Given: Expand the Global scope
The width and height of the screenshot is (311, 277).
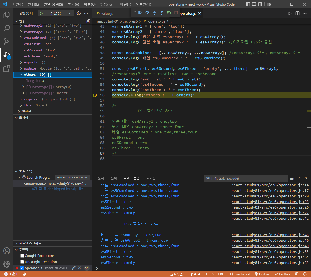Looking at the screenshot, I should 19,111.
